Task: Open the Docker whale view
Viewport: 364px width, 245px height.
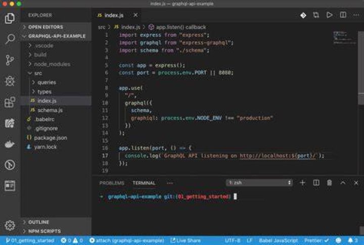Action: [x=10, y=144]
